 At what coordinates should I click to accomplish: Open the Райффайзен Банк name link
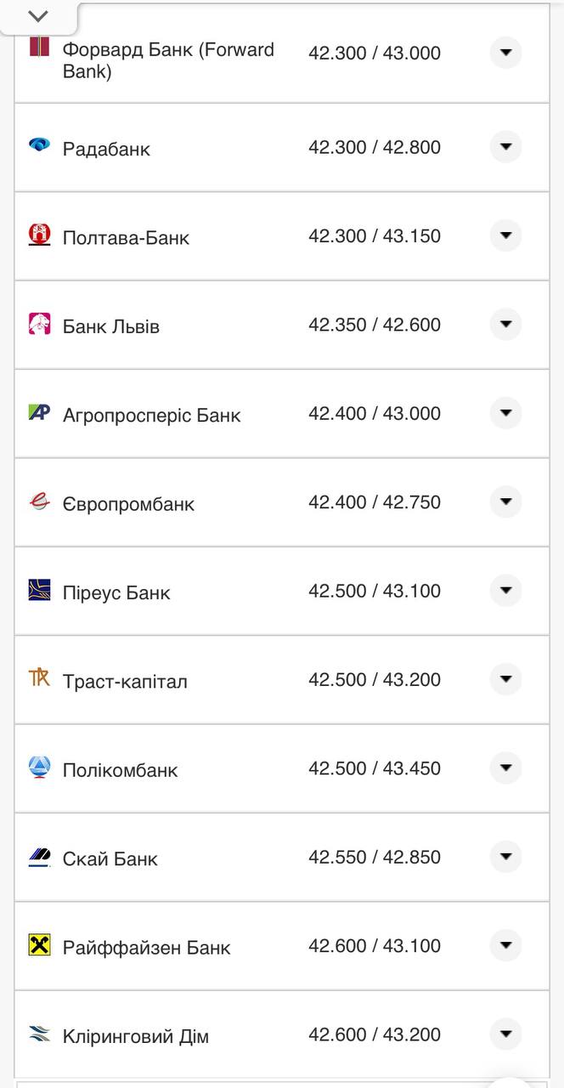coord(146,948)
